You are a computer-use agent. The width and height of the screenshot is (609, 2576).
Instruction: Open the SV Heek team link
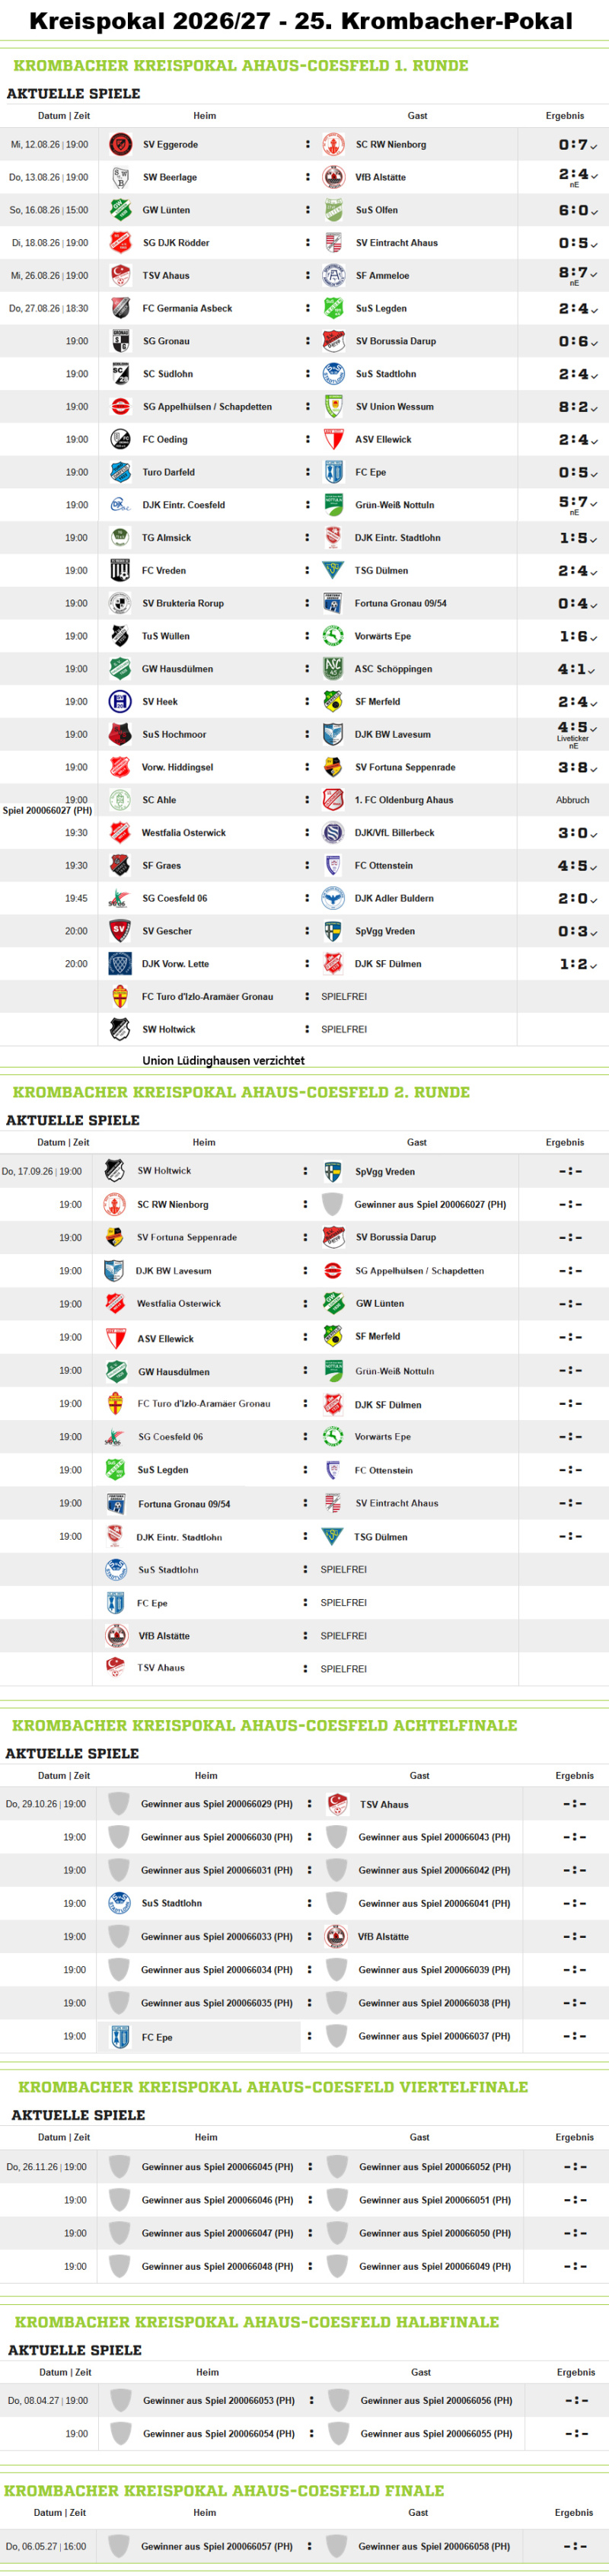pyautogui.click(x=160, y=701)
